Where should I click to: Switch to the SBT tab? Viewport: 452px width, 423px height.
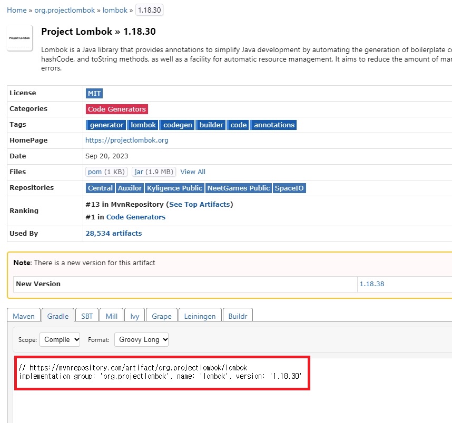pyautogui.click(x=87, y=316)
